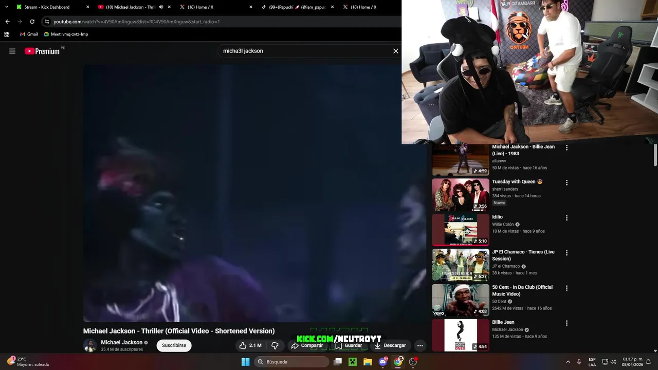
Task: Reload the YouTube page
Action: (32, 22)
